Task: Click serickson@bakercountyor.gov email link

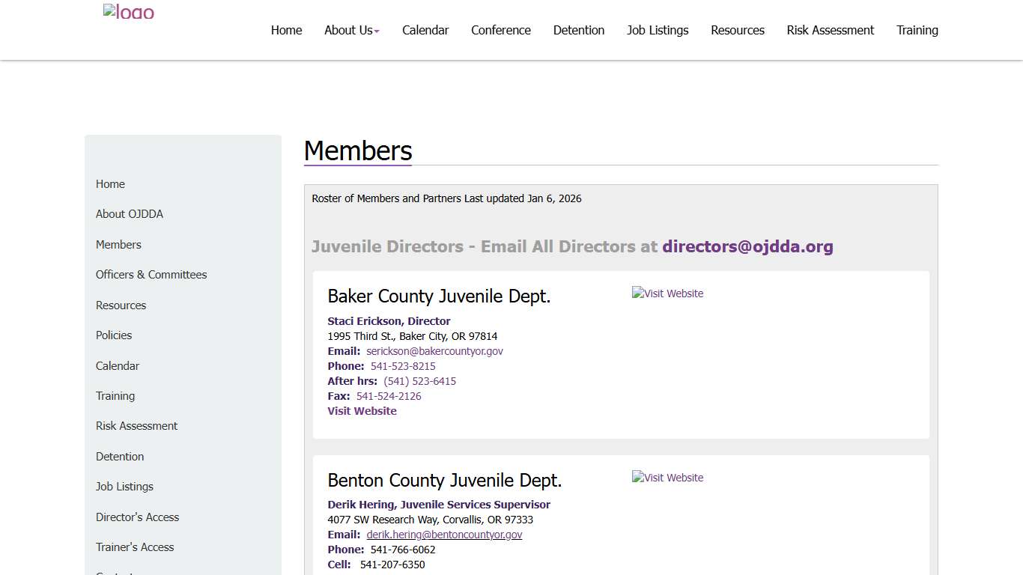Action: point(434,351)
